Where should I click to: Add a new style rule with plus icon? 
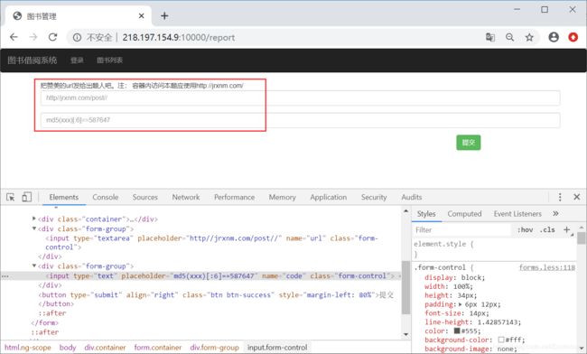click(x=567, y=229)
